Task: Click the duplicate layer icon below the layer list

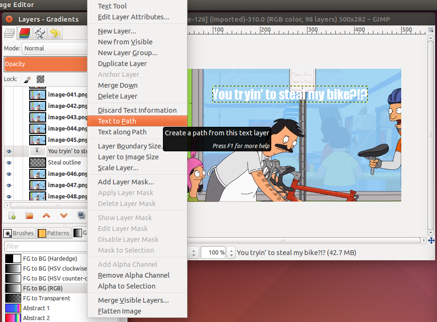Action: click(81, 215)
